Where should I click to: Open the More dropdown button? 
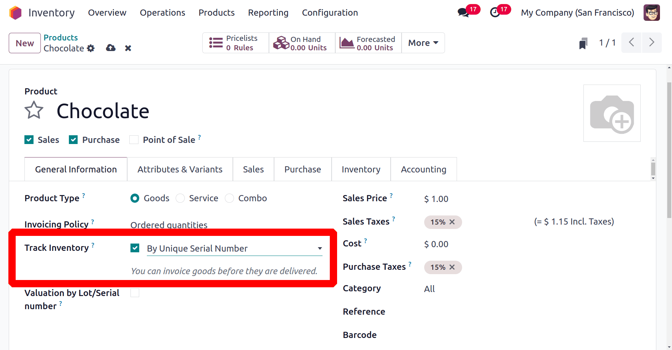pos(423,43)
